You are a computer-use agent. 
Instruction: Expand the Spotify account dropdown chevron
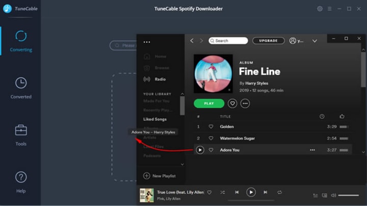pyautogui.click(x=314, y=41)
